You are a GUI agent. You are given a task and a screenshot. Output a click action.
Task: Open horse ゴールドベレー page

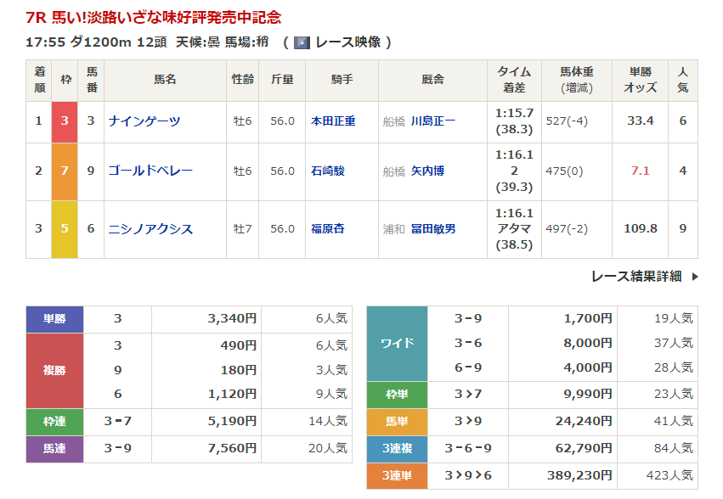pos(150,171)
